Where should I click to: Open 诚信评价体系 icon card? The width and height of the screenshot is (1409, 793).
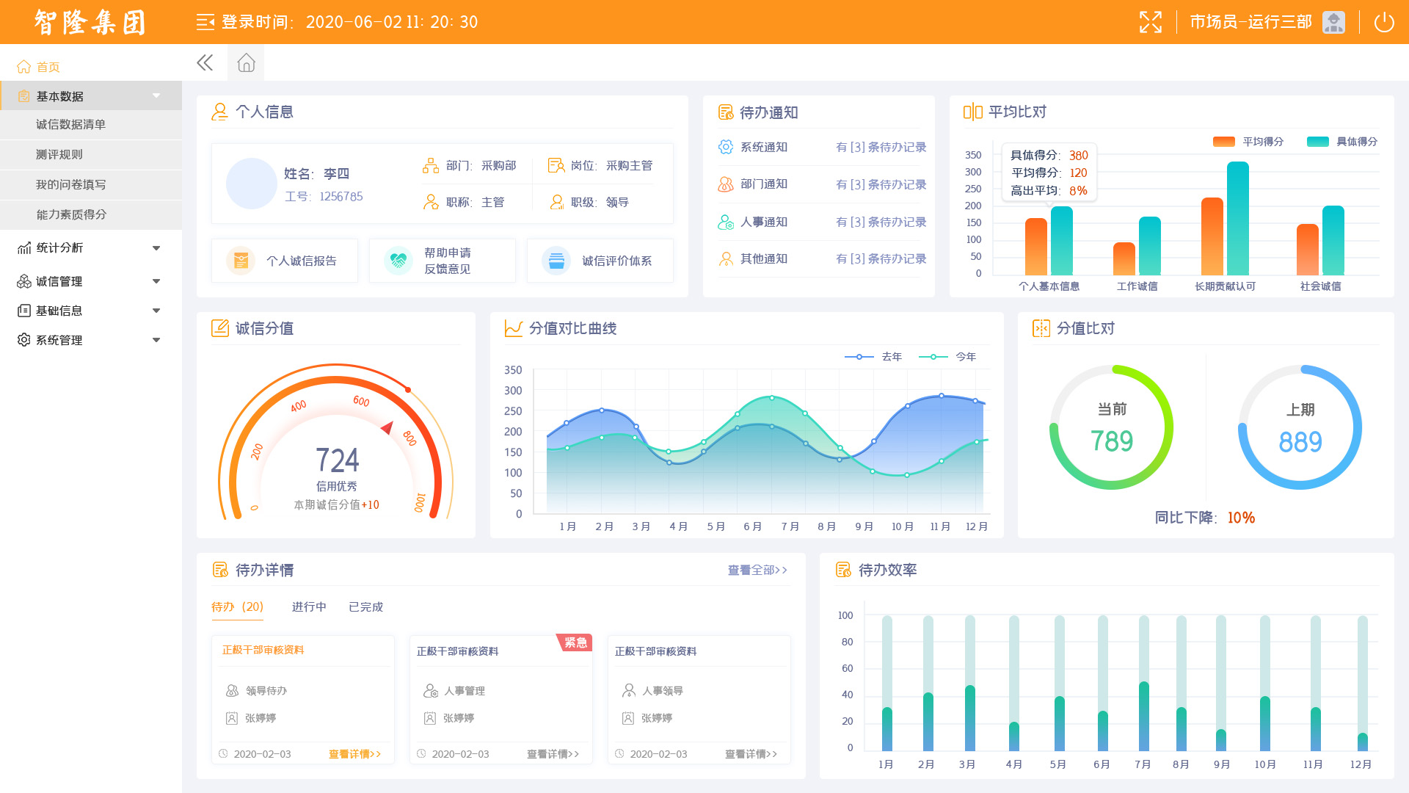point(600,261)
